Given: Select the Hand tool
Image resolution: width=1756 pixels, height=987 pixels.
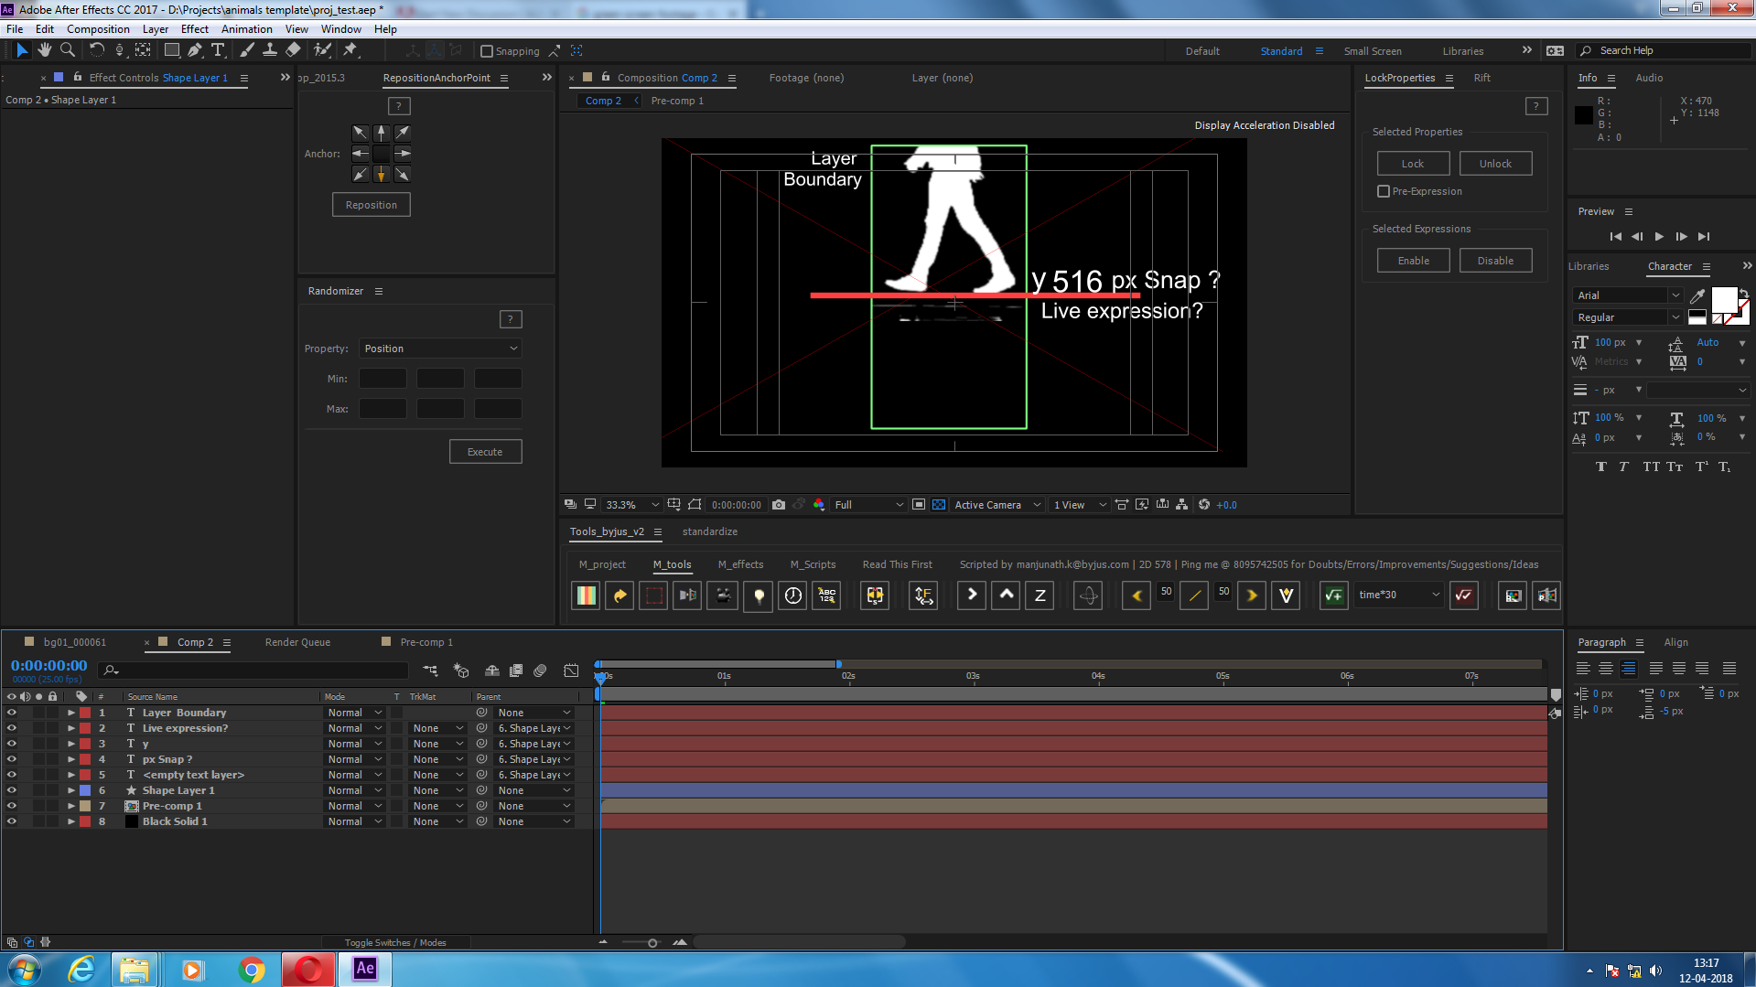Looking at the screenshot, I should coord(44,50).
